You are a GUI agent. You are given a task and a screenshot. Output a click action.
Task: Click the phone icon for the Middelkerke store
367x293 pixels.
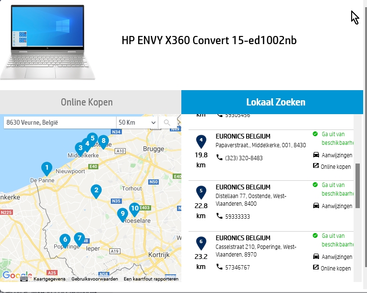[219, 158]
